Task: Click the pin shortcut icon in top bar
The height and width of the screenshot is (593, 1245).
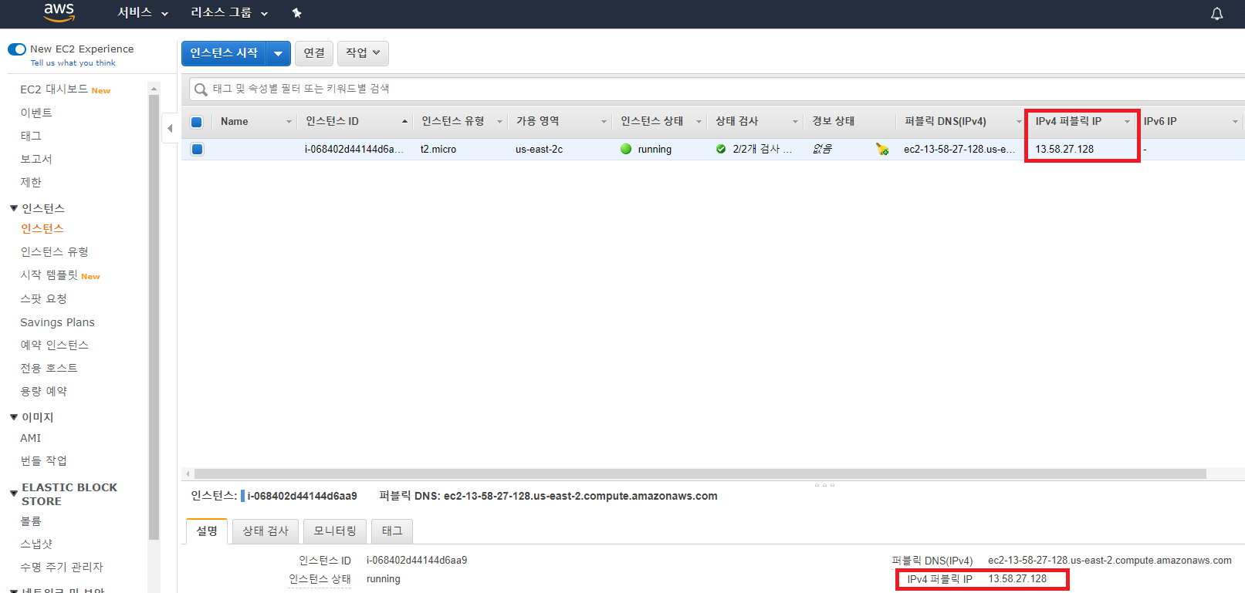Action: [297, 13]
